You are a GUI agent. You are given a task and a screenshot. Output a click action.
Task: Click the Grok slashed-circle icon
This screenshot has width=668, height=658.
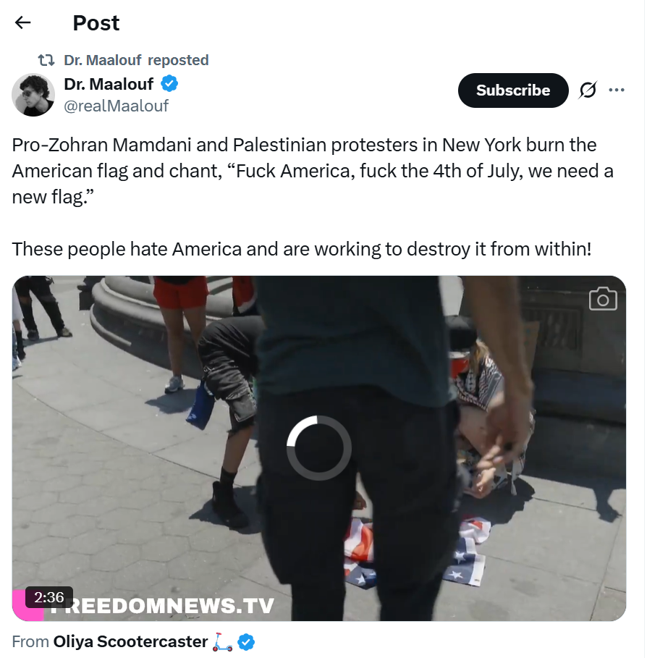[588, 90]
